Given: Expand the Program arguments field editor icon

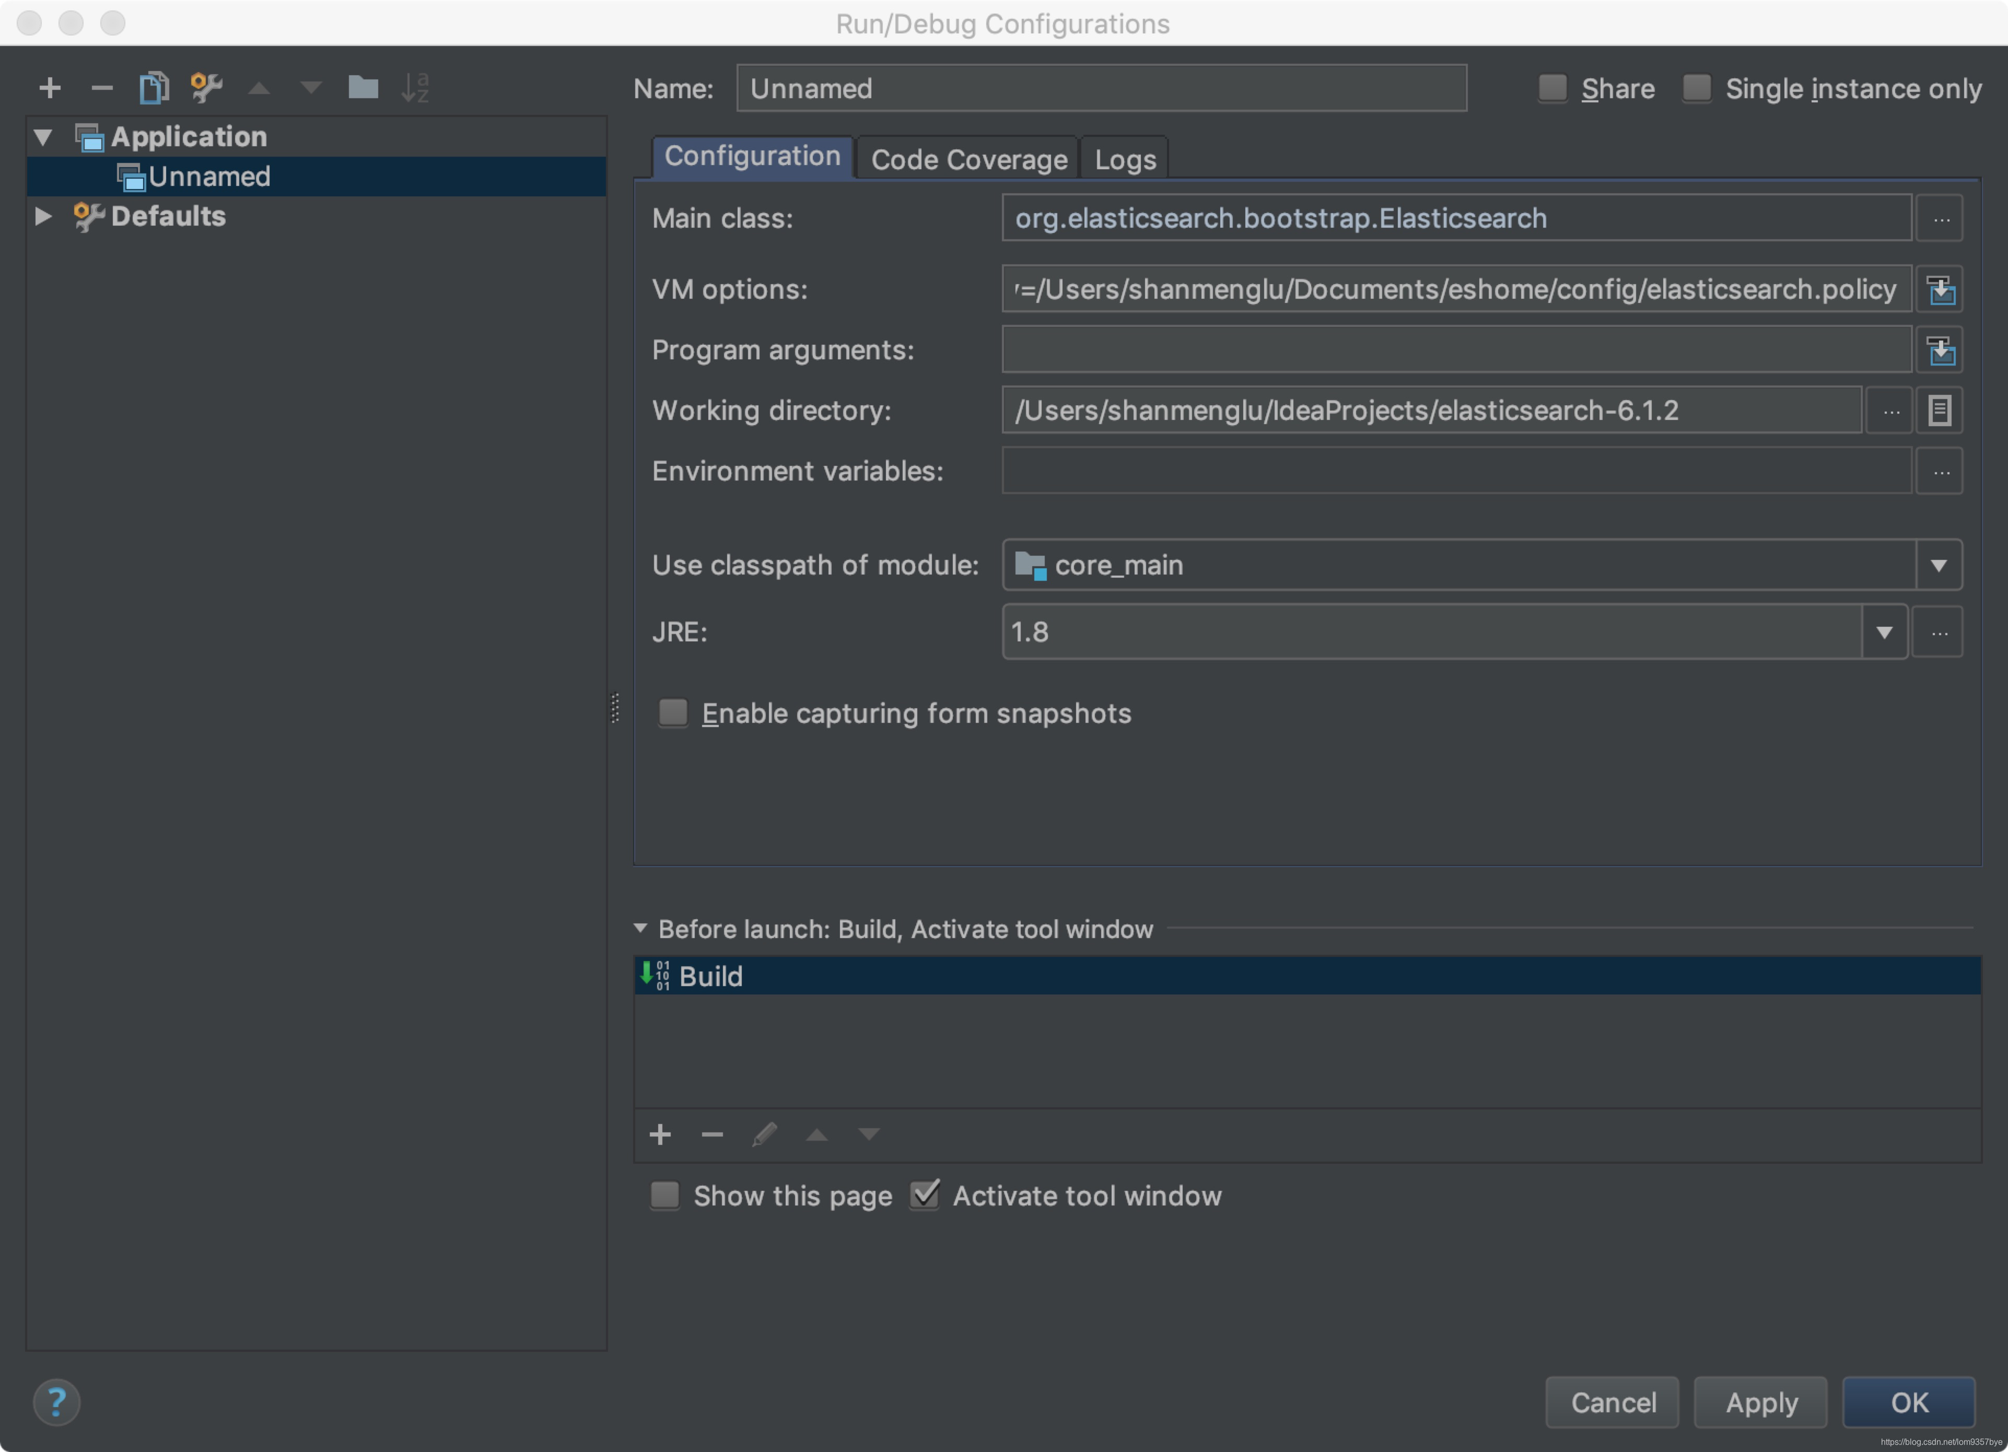Looking at the screenshot, I should [1940, 350].
